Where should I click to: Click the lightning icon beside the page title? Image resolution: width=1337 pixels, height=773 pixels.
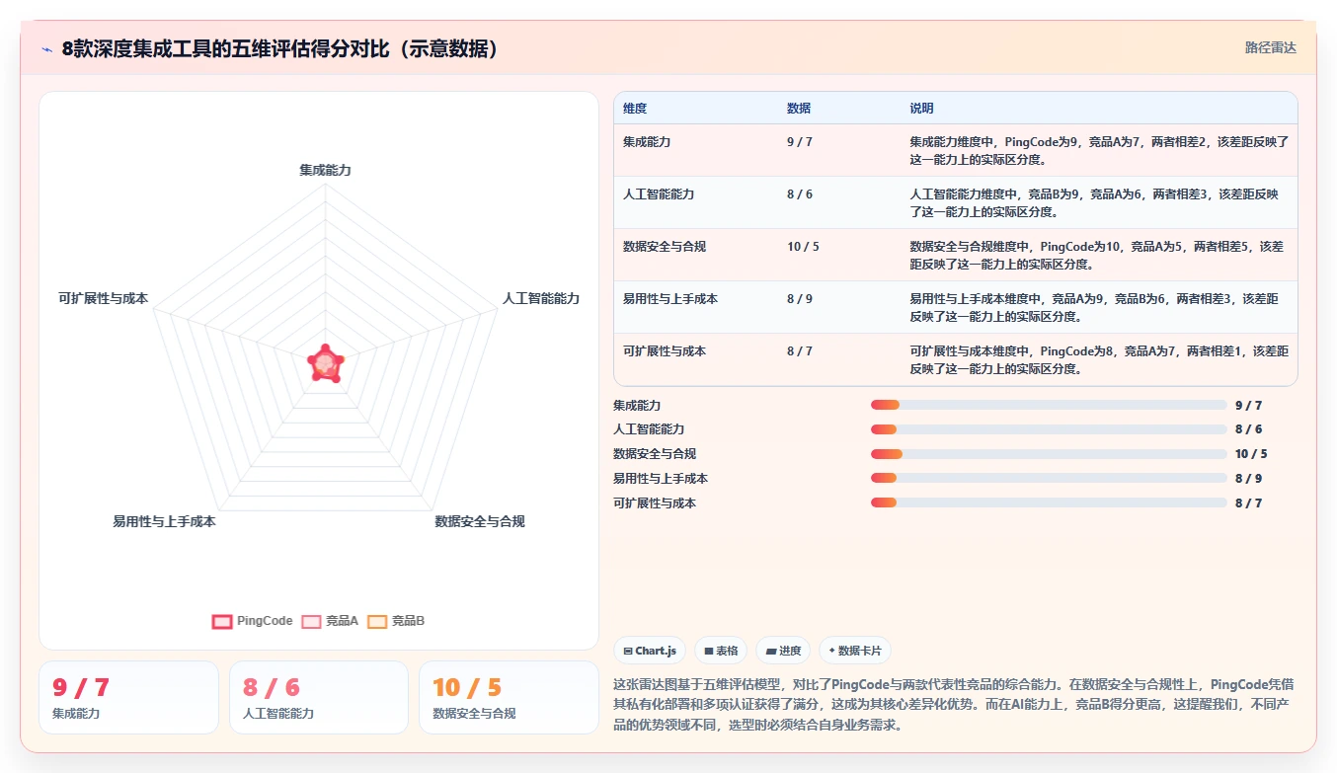pyautogui.click(x=47, y=49)
